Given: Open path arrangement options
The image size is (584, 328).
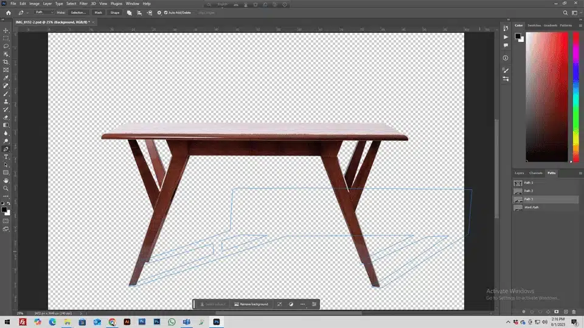Looking at the screenshot, I should coord(150,13).
